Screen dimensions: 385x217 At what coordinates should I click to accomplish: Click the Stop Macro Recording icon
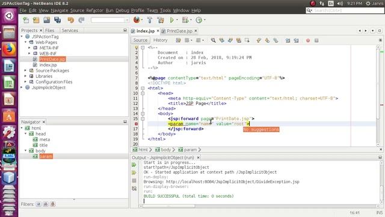coord(316,40)
